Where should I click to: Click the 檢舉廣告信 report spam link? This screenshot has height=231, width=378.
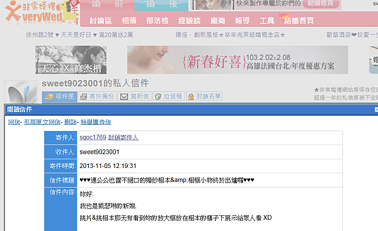96,122
